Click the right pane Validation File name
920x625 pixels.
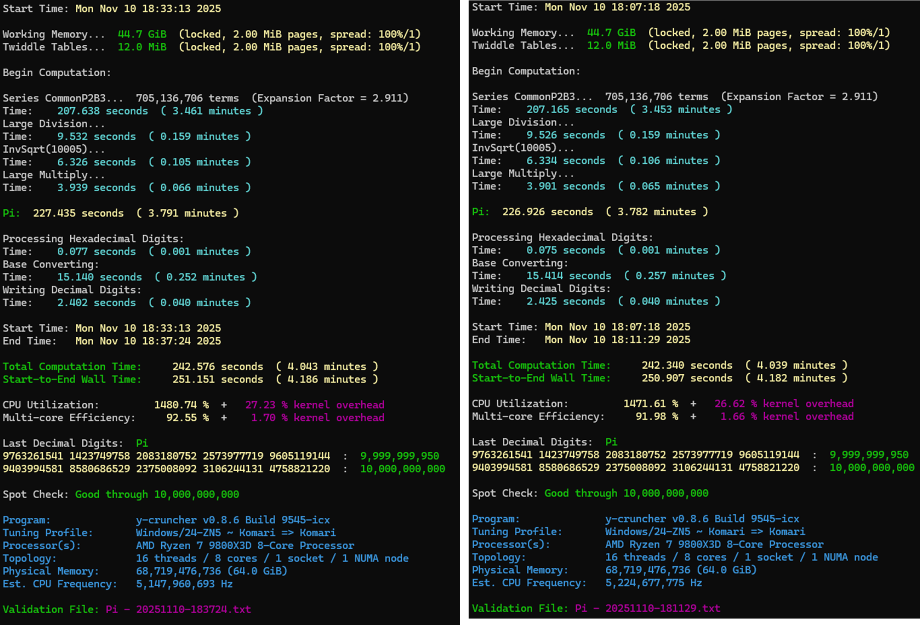coord(647,608)
